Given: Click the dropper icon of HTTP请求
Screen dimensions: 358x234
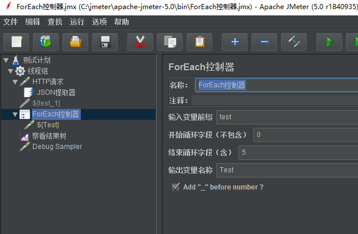Looking at the screenshot, I should point(24,82).
